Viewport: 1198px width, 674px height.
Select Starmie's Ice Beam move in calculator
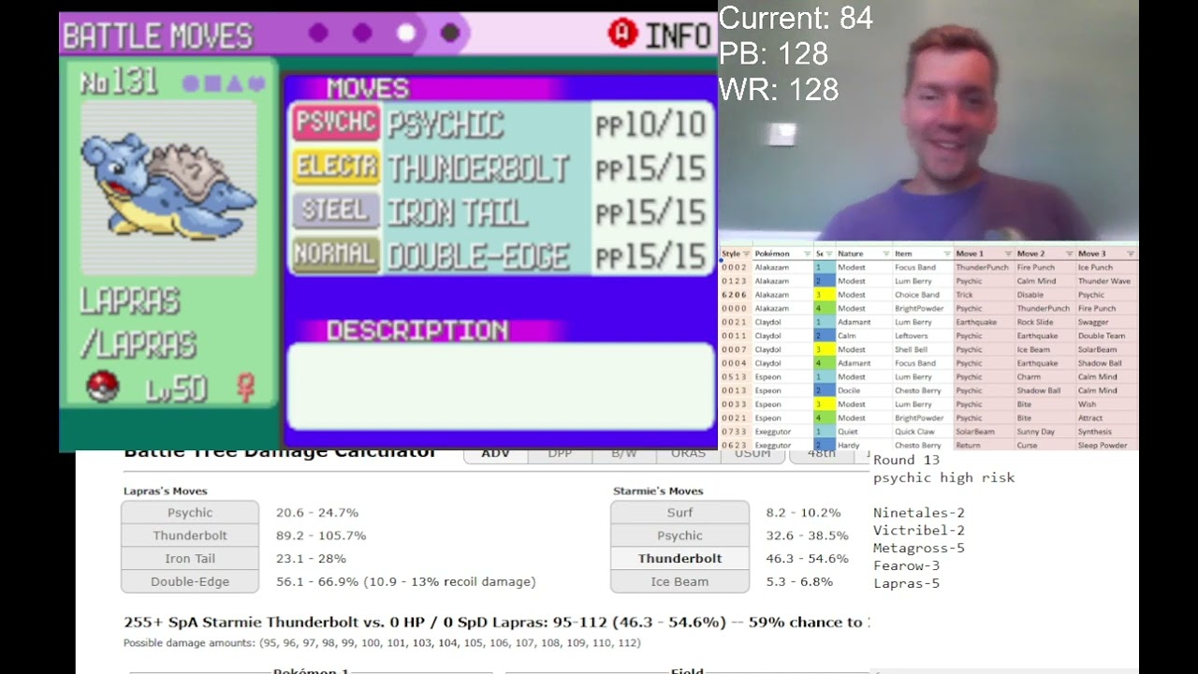pos(679,581)
